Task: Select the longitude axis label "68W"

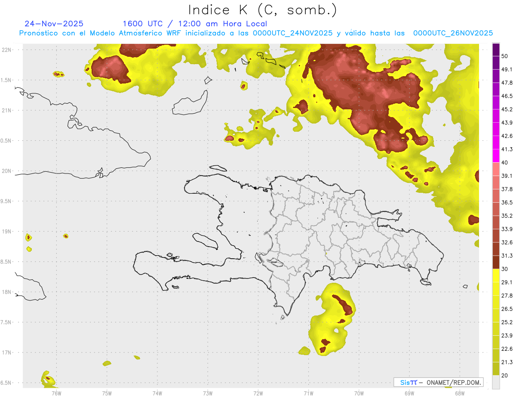Action: 459,393
